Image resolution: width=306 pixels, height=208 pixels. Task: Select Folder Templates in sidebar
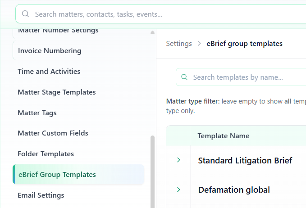[x=46, y=154]
